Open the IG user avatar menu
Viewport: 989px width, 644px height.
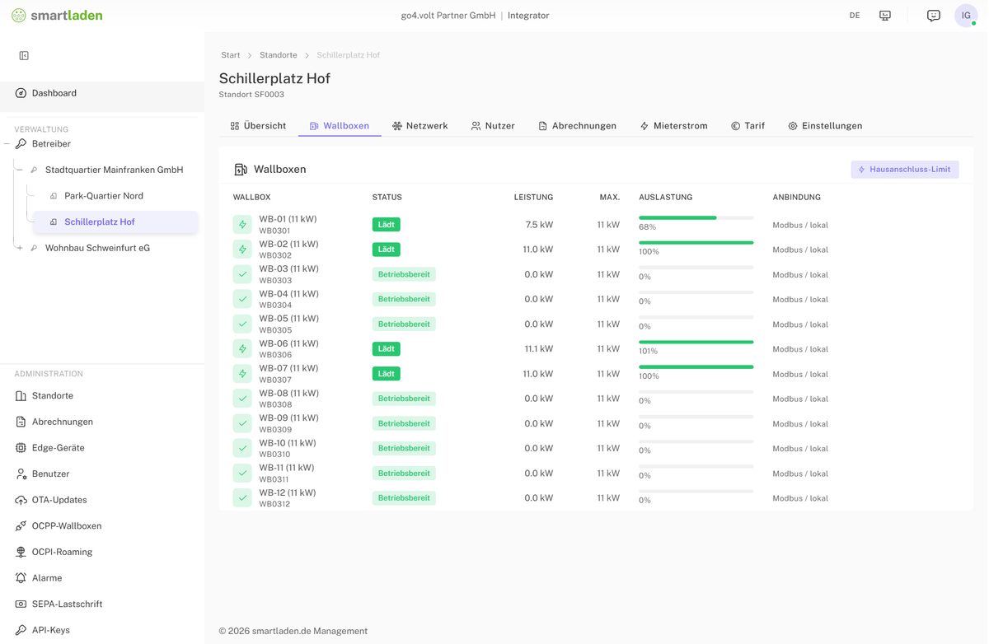pos(966,15)
